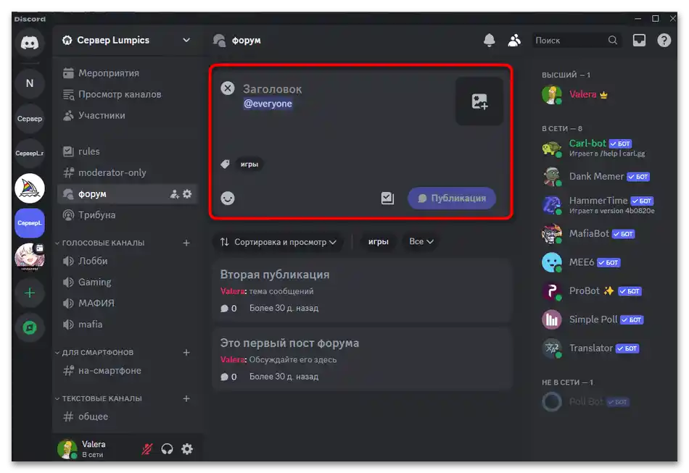The height and width of the screenshot is (473, 689).
Task: Open server discovery compass in left dock
Action: click(29, 327)
